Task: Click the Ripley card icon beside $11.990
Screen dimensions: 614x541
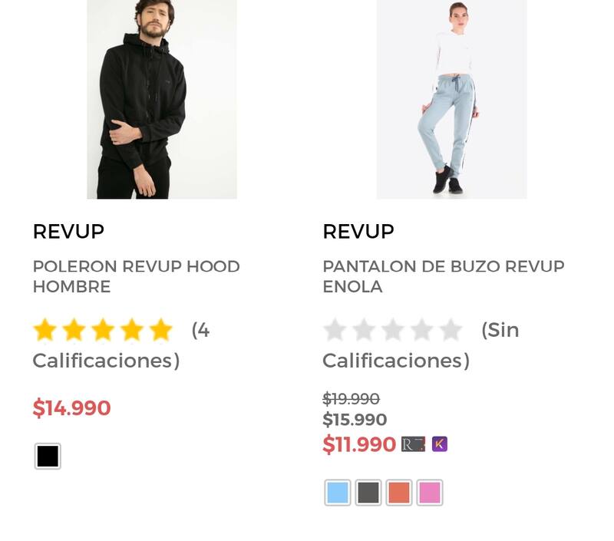Action: click(x=413, y=444)
